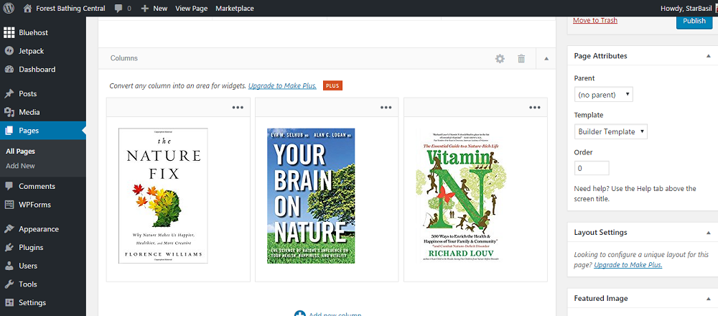Click the Jetpack sidebar icon
Image resolution: width=718 pixels, height=316 pixels.
tap(9, 51)
